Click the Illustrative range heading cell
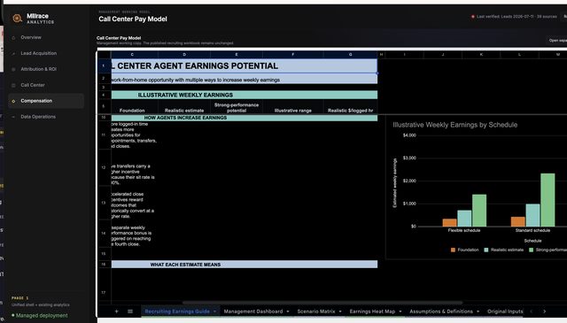Image resolution: width=567 pixels, height=323 pixels. click(x=293, y=107)
